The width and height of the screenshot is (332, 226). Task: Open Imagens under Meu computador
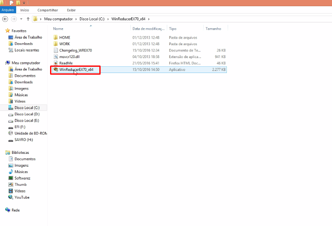point(22,89)
